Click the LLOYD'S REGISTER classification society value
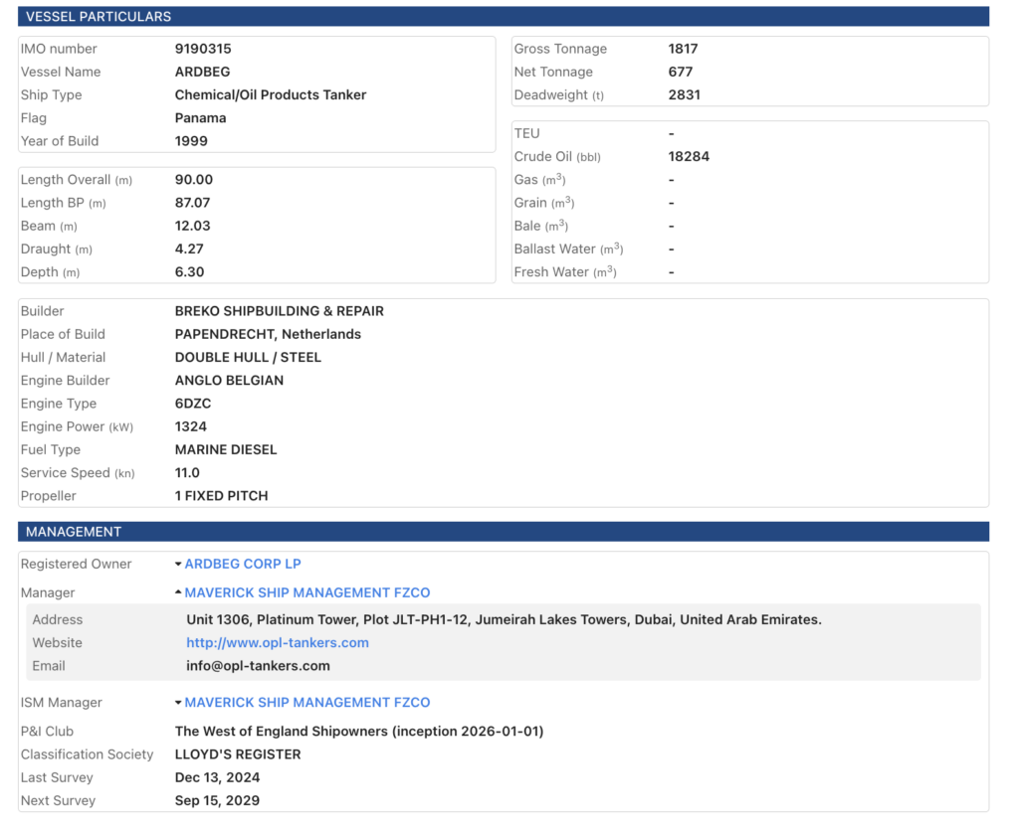This screenshot has width=1019, height=834. pyautogui.click(x=238, y=754)
